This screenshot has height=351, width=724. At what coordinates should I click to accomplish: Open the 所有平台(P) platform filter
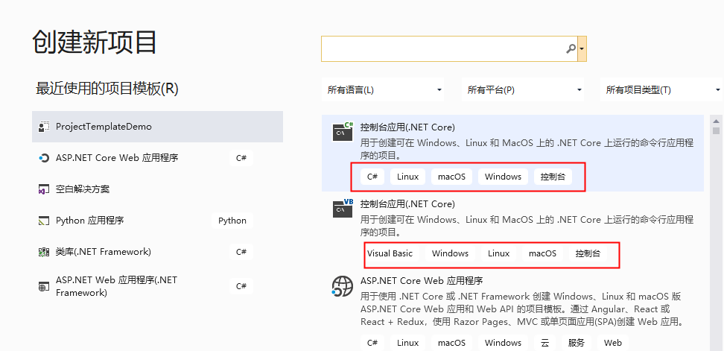coord(523,90)
